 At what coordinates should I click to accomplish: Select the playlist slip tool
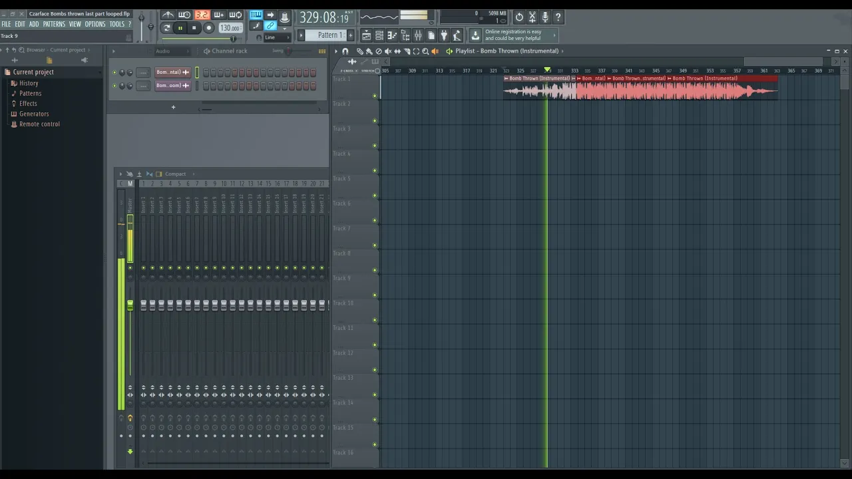pos(397,51)
